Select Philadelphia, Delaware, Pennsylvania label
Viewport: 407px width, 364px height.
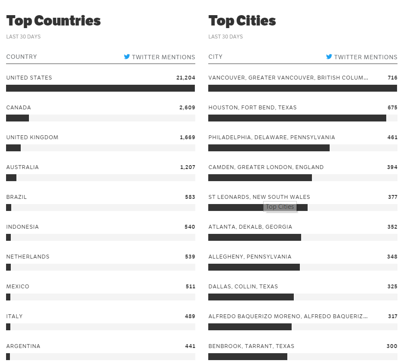coord(271,137)
